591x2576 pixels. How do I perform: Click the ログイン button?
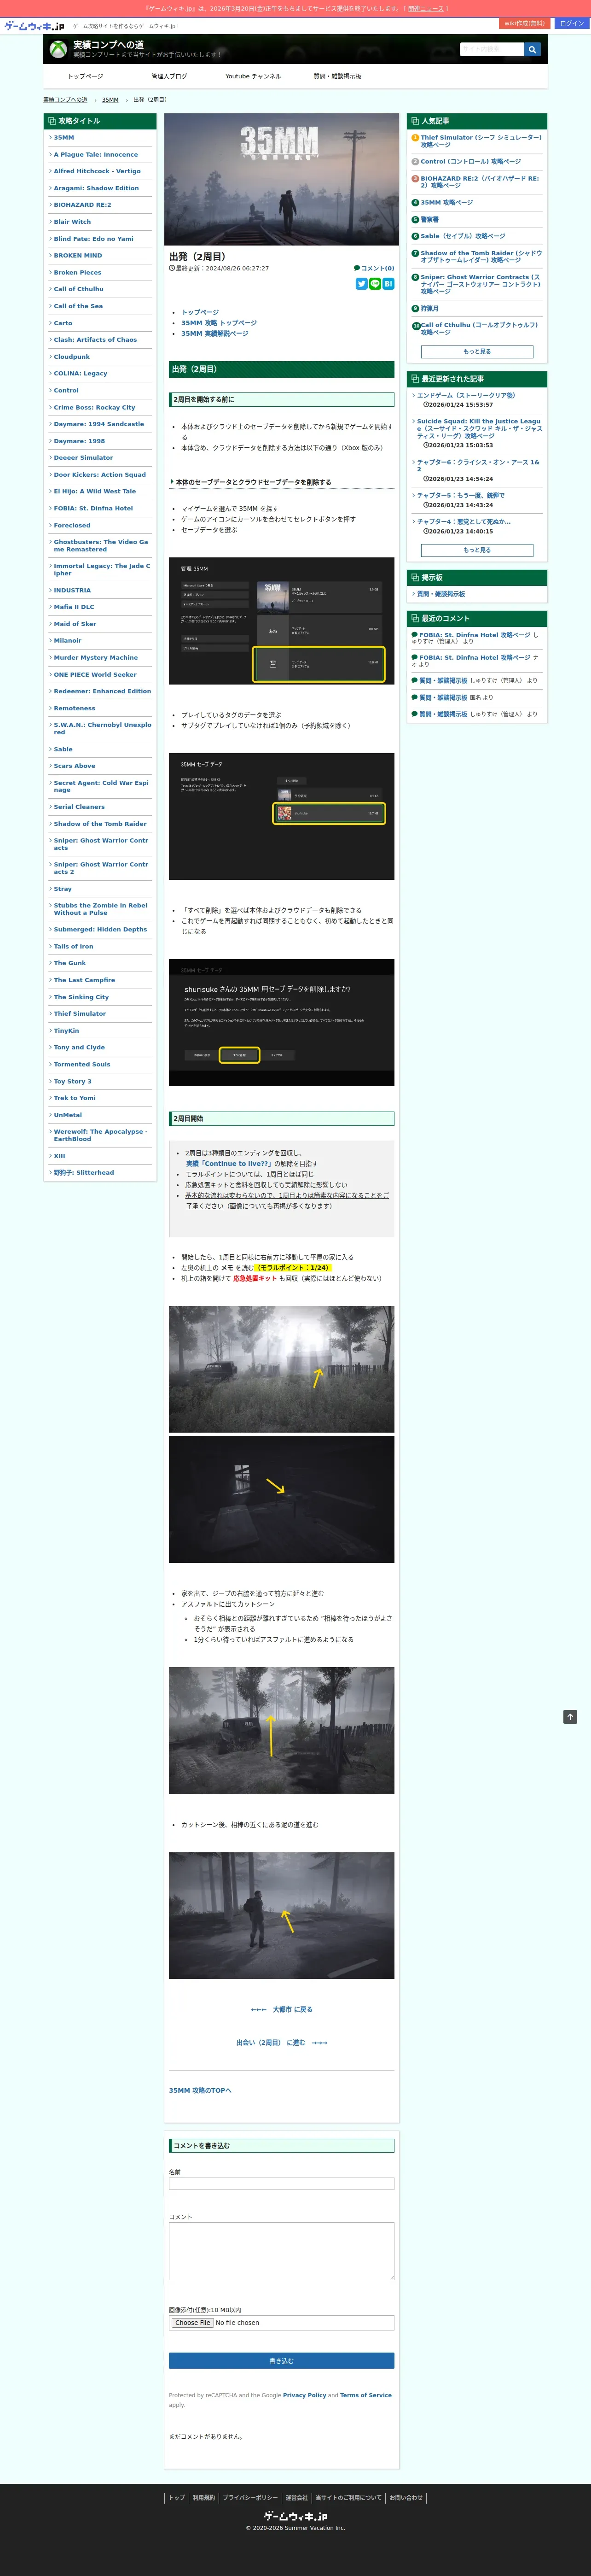pyautogui.click(x=571, y=23)
